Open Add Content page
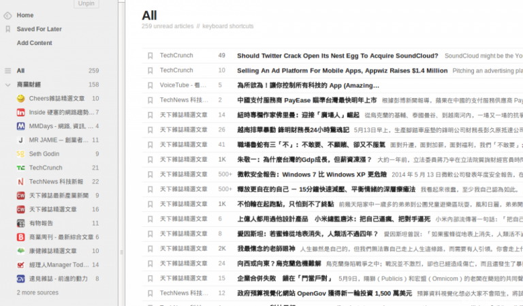523x306 pixels. [34, 43]
